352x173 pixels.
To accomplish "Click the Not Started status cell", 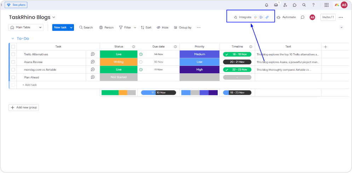I will [x=119, y=77].
